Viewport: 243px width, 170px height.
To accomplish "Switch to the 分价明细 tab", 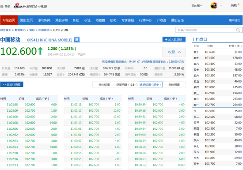I will coord(104,85).
